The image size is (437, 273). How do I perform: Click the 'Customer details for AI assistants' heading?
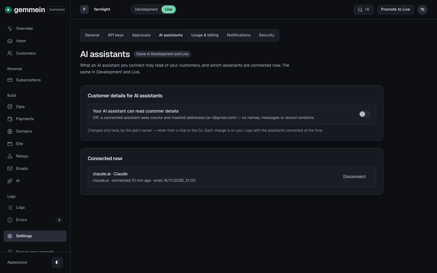coord(125,96)
